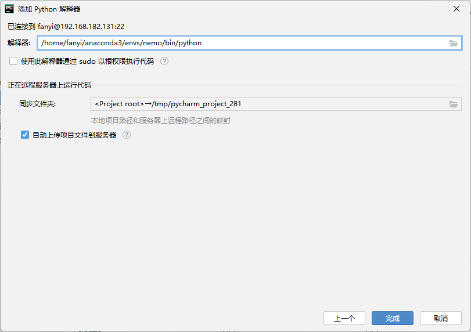Click the 已连接到 fanyi@192.168.182.131:22 text
Viewport: 471px width, 332px height.
(x=66, y=27)
